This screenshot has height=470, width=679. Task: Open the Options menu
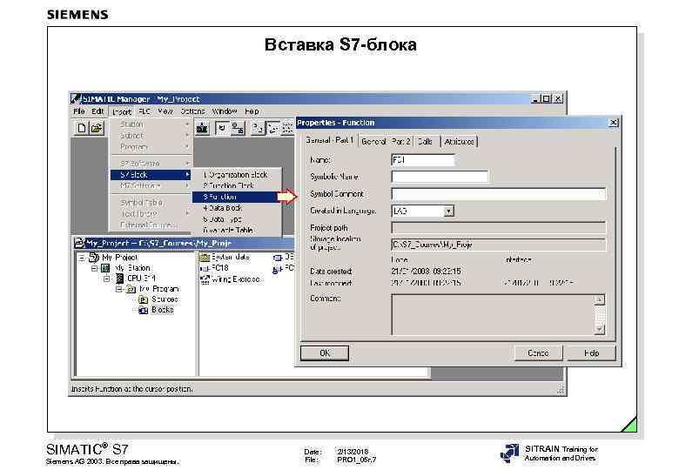point(192,111)
